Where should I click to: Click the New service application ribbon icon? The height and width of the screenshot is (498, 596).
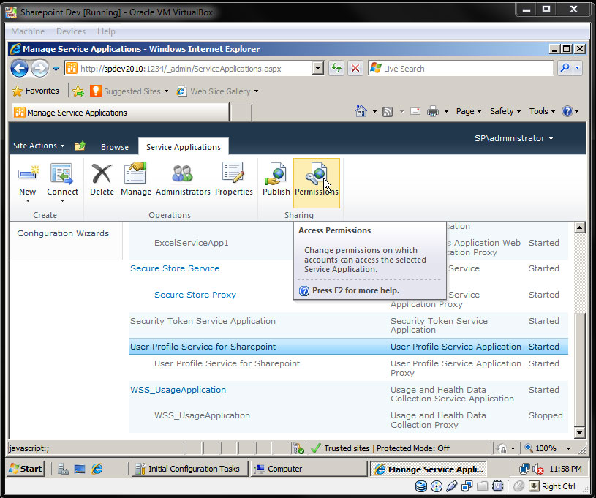coord(28,174)
